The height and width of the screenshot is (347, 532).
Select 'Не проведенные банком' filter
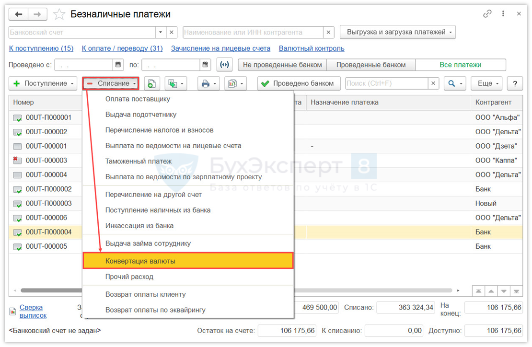[x=282, y=65]
